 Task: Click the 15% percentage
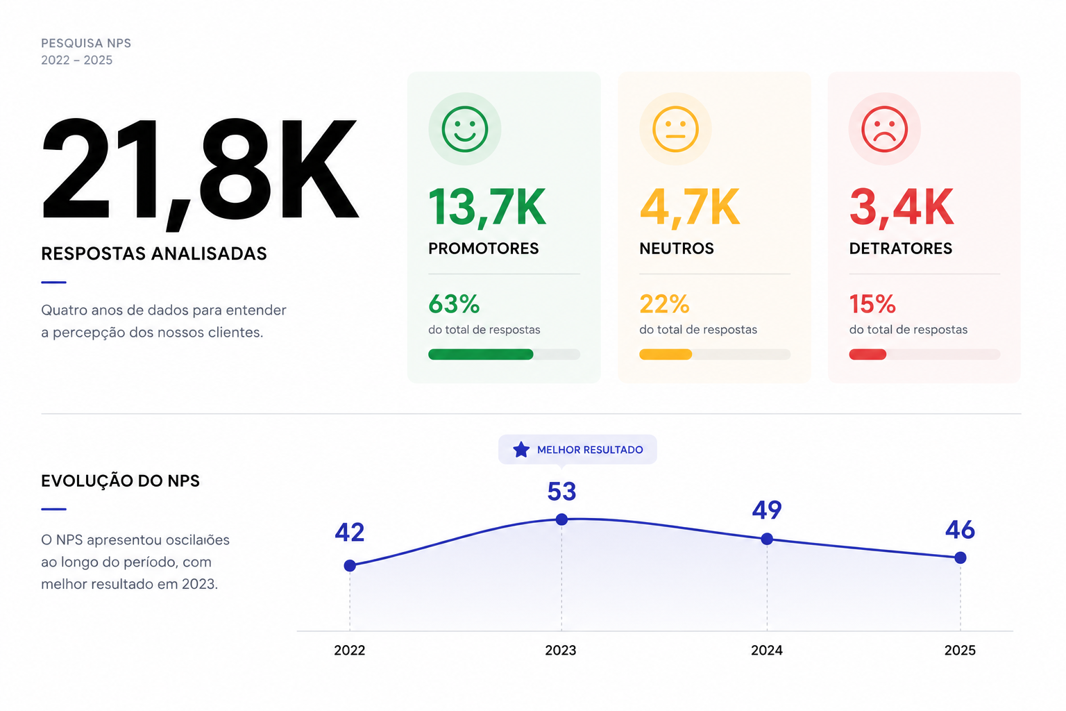click(x=872, y=304)
